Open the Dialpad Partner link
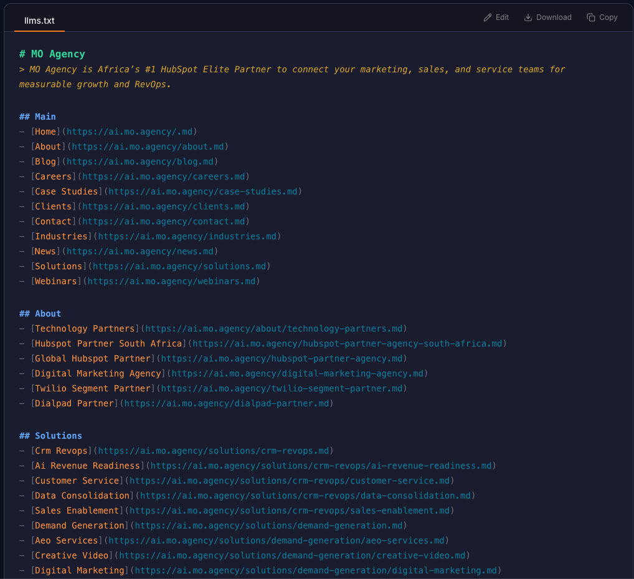The image size is (634, 579). [x=74, y=403]
